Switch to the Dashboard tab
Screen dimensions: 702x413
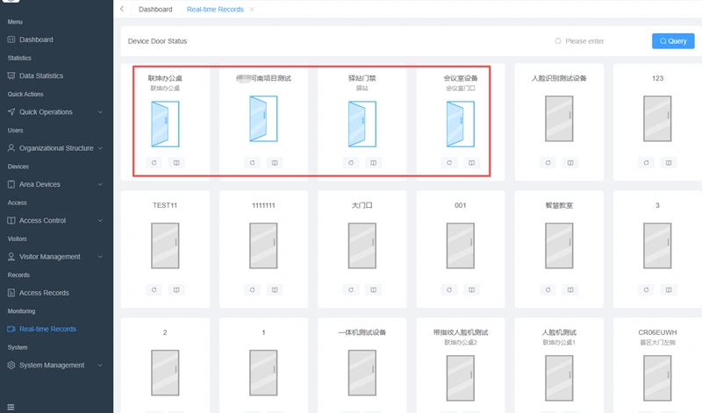(155, 10)
